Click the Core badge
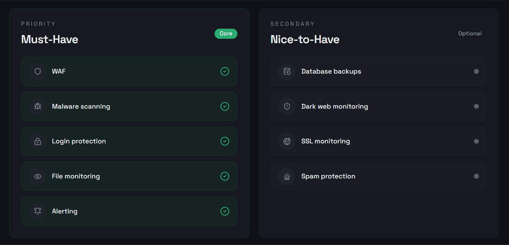This screenshot has height=245, width=509. 226,34
